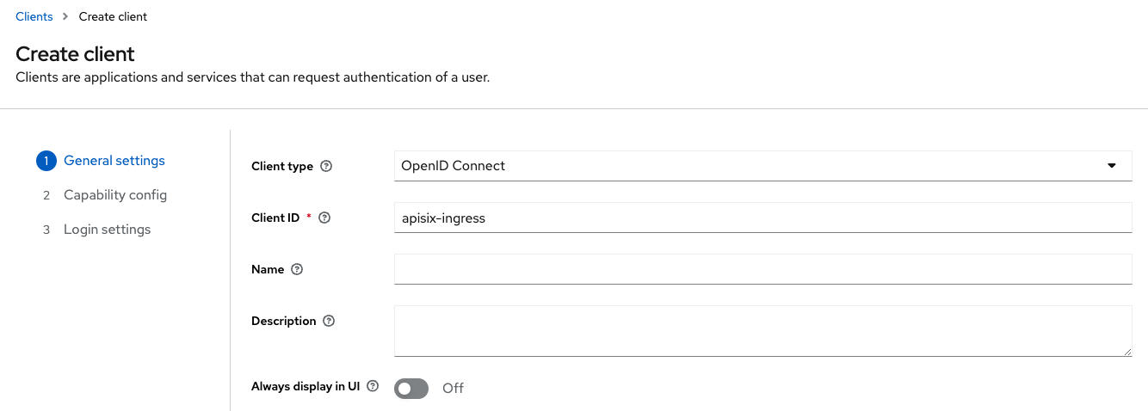
Task: Focus the empty Name input field
Action: (762, 269)
